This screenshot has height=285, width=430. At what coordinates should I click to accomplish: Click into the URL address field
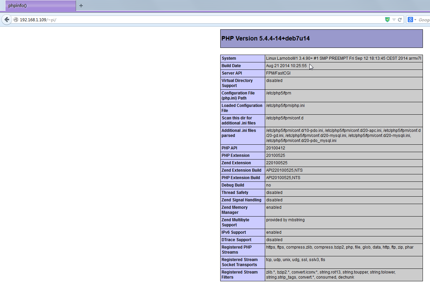(x=203, y=20)
